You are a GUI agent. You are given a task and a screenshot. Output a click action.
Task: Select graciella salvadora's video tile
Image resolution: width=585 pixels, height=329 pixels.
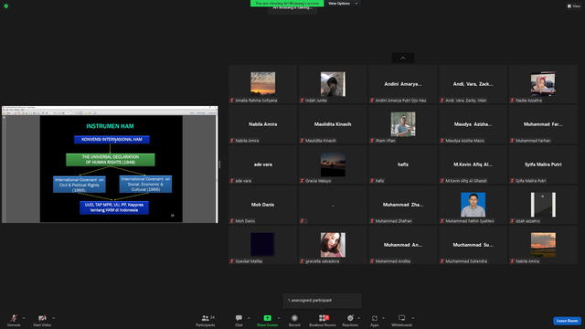tap(333, 245)
